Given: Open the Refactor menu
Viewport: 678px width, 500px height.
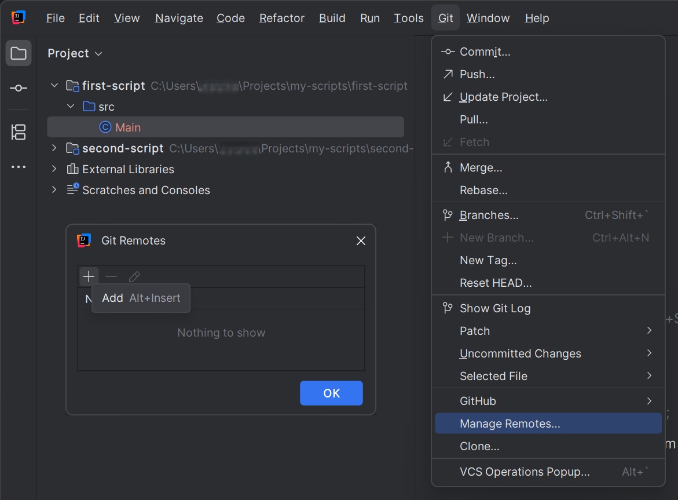Looking at the screenshot, I should pyautogui.click(x=281, y=18).
